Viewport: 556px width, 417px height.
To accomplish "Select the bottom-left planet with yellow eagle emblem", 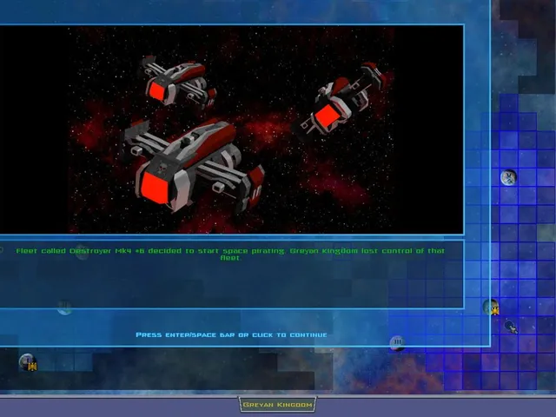I will [29, 362].
